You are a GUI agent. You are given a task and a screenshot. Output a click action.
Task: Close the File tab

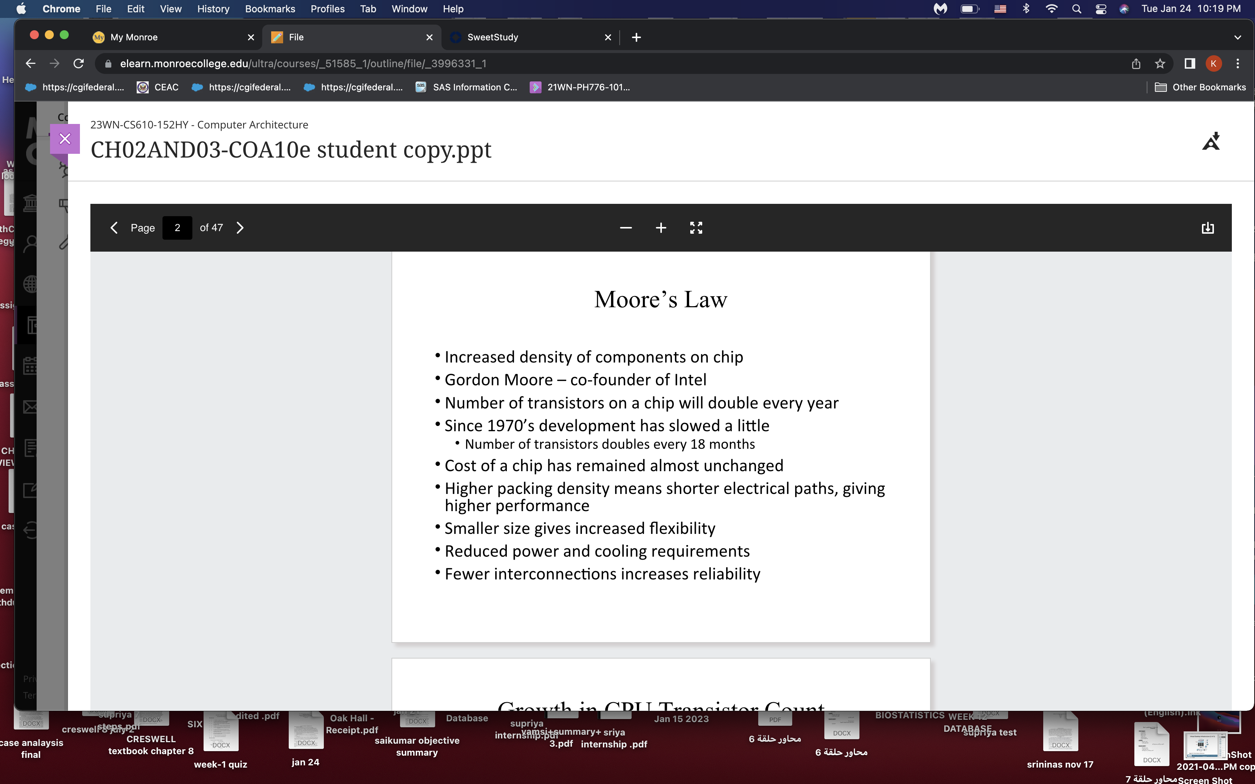tap(430, 37)
